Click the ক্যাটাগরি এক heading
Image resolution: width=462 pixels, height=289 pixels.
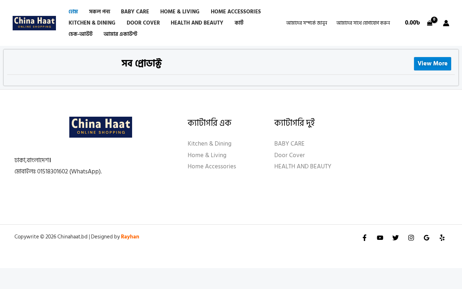(x=209, y=123)
